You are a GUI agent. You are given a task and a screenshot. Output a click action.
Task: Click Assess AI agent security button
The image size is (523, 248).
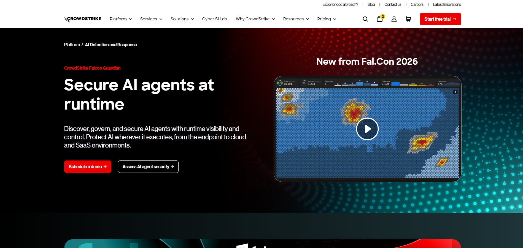point(148,167)
